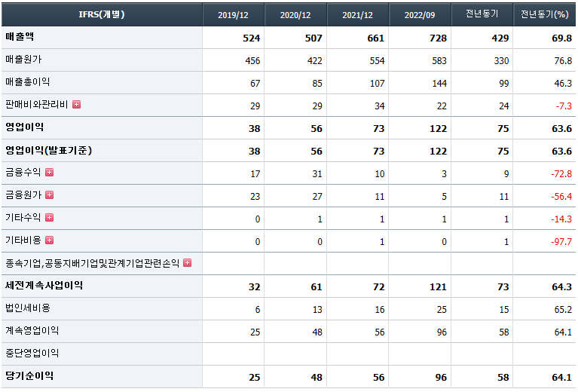Image resolution: width=578 pixels, height=392 pixels.
Task: Select the 전년동기 column header
Action: (482, 14)
